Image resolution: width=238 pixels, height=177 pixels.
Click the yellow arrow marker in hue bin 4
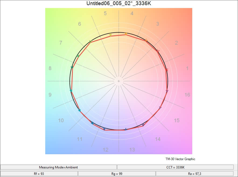[125, 34]
